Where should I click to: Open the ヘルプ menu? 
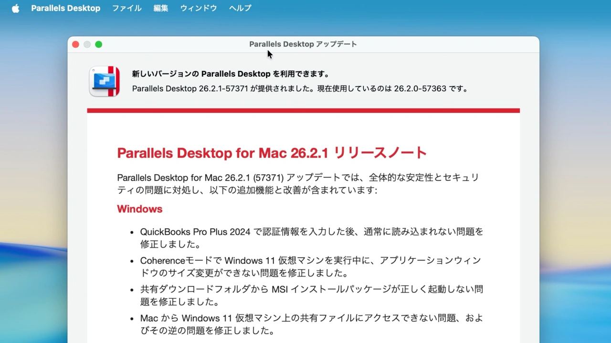240,8
